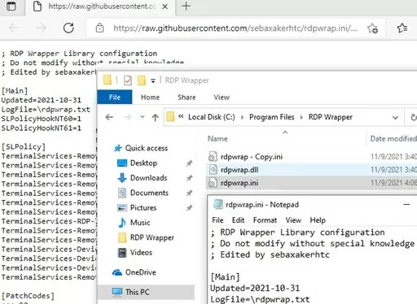
Task: Click the Program Files breadcrumb
Action: [x=272, y=117]
